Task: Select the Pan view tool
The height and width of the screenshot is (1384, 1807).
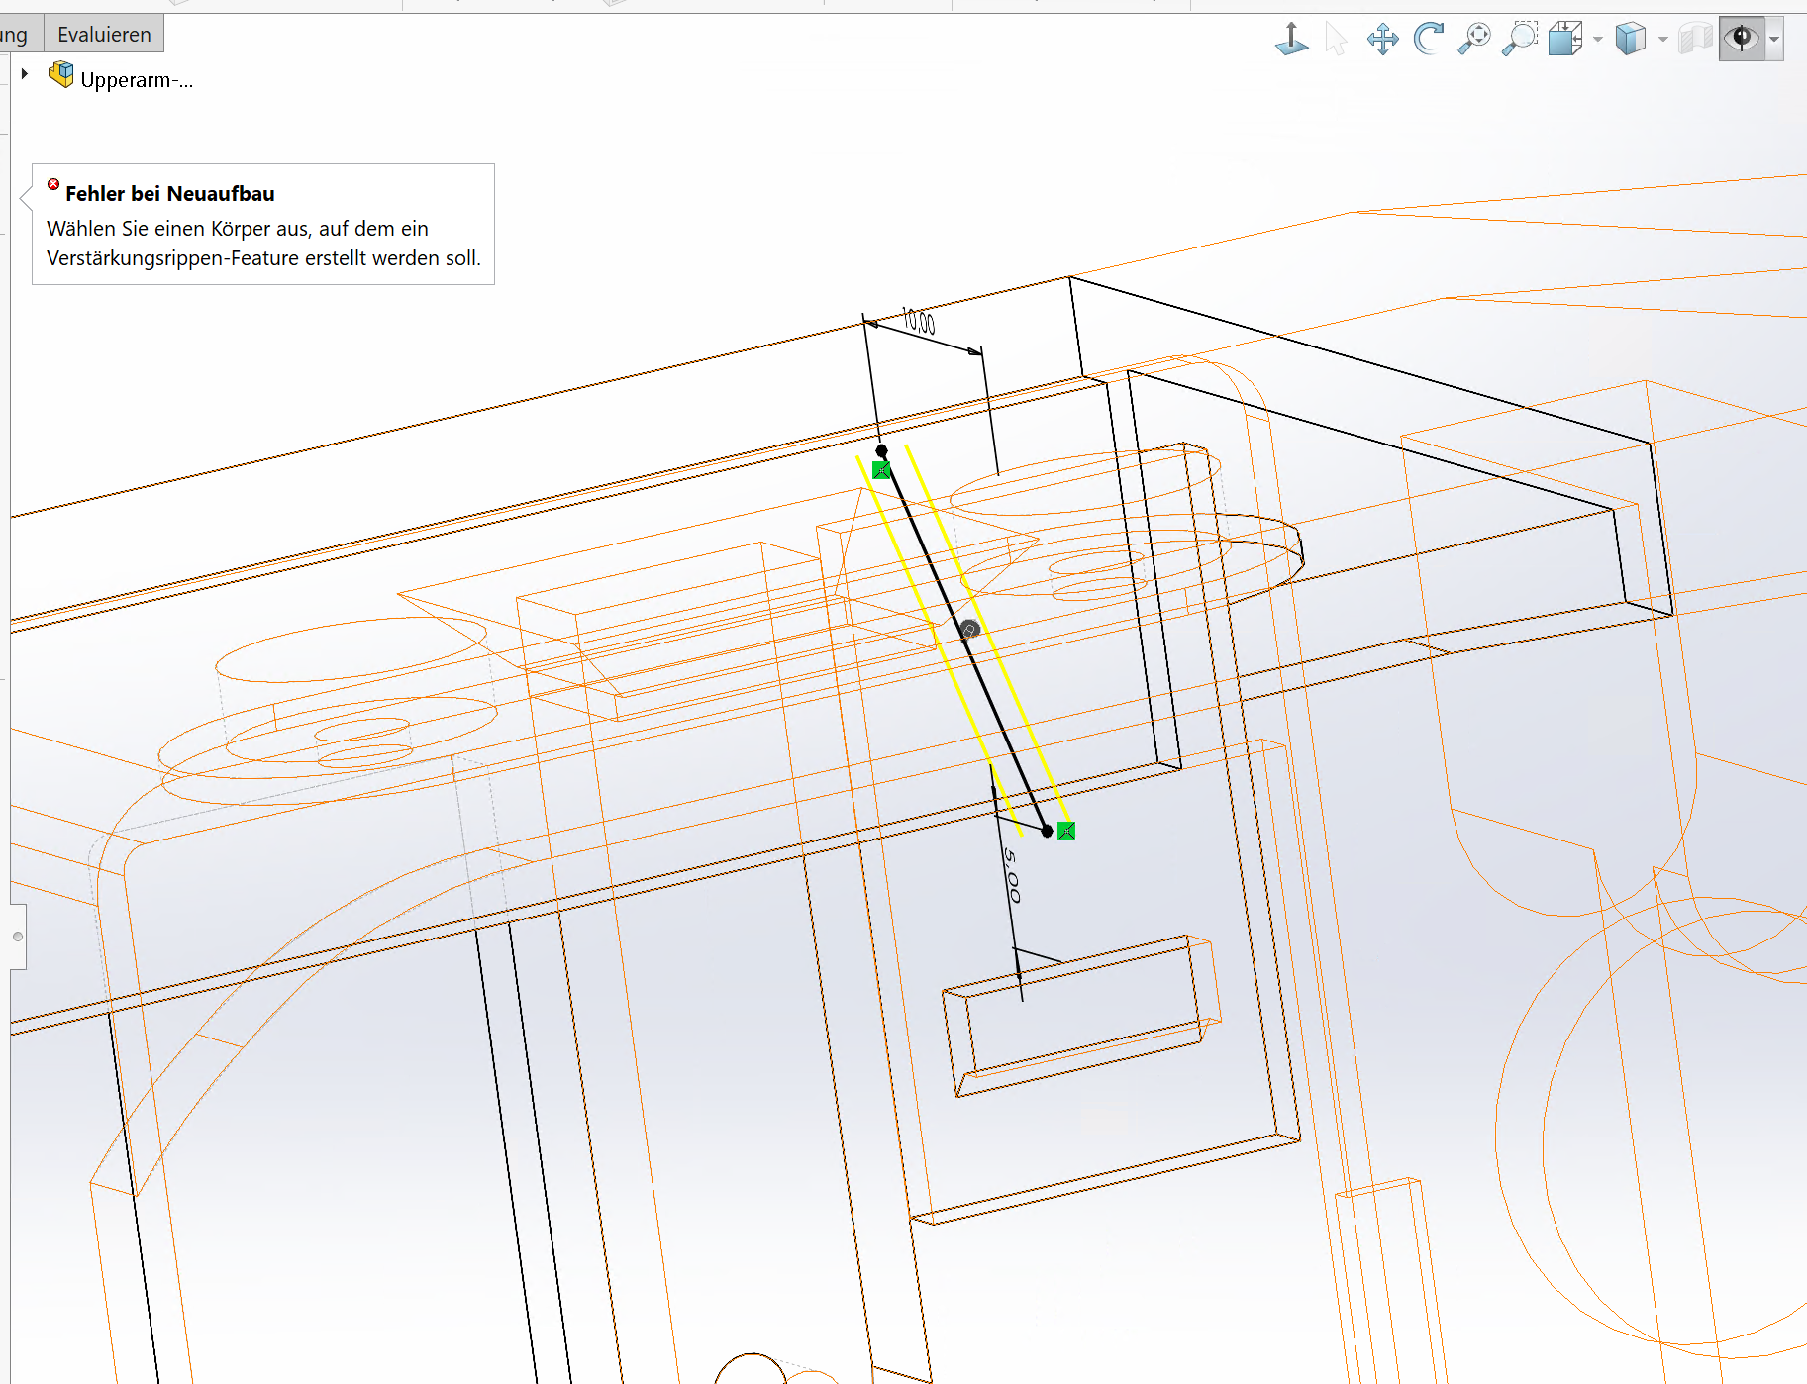Action: click(1382, 40)
